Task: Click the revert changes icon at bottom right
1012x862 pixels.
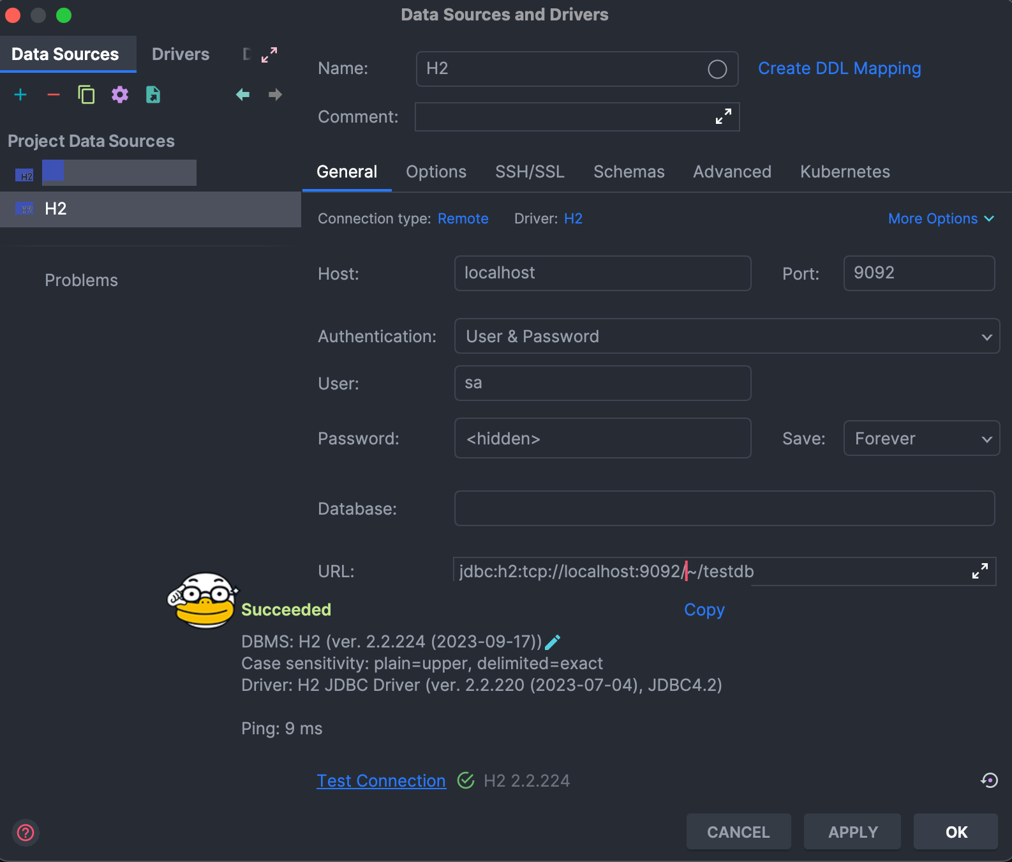Action: coord(989,780)
